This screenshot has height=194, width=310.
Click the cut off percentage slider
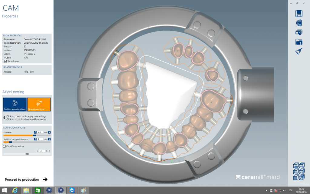27,154
